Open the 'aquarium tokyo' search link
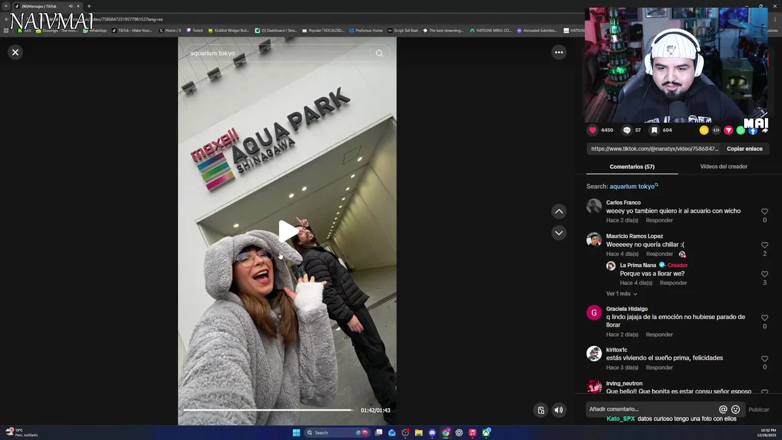Viewport: 782px width, 440px height. (634, 186)
